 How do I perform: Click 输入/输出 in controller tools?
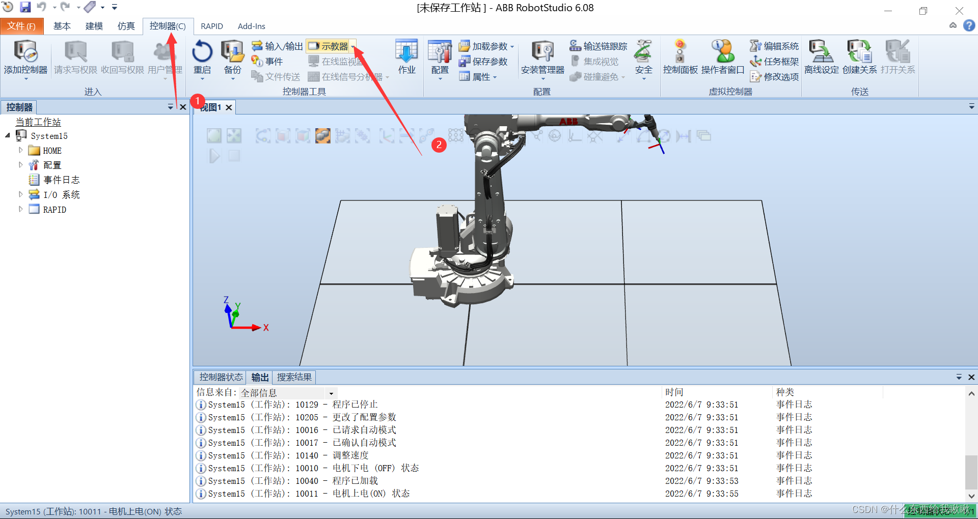coord(277,46)
